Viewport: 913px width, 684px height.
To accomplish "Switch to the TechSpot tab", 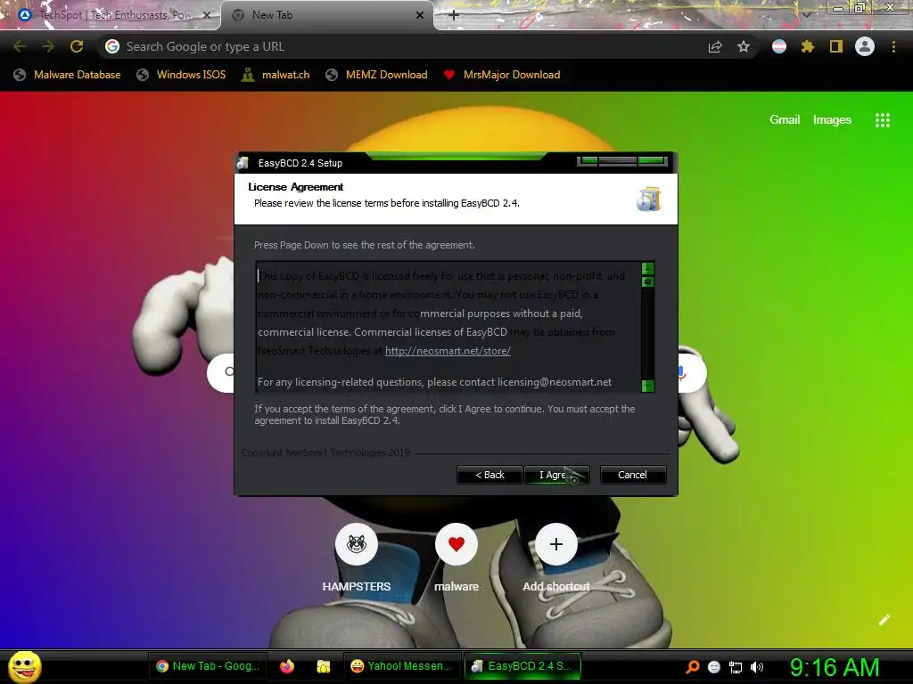I will 111,15.
